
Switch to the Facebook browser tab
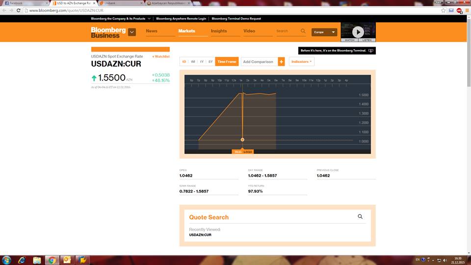[x=25, y=3]
